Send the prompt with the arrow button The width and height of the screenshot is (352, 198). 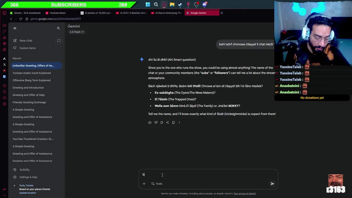click(x=272, y=184)
